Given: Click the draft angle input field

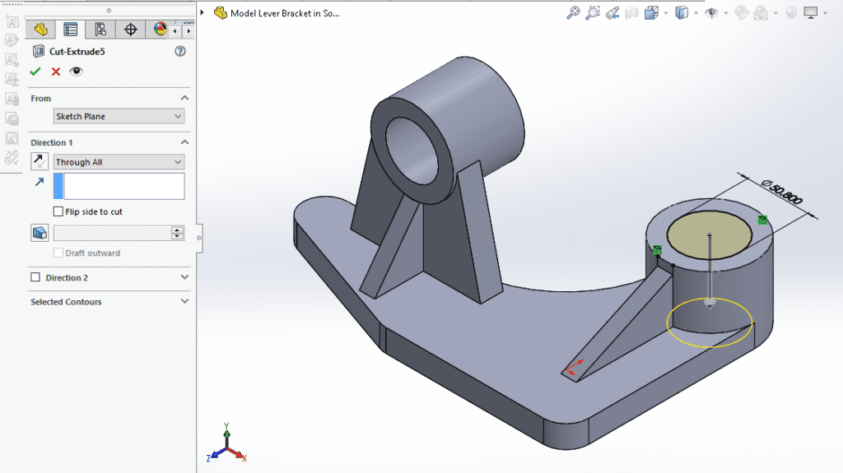Looking at the screenshot, I should 112,233.
